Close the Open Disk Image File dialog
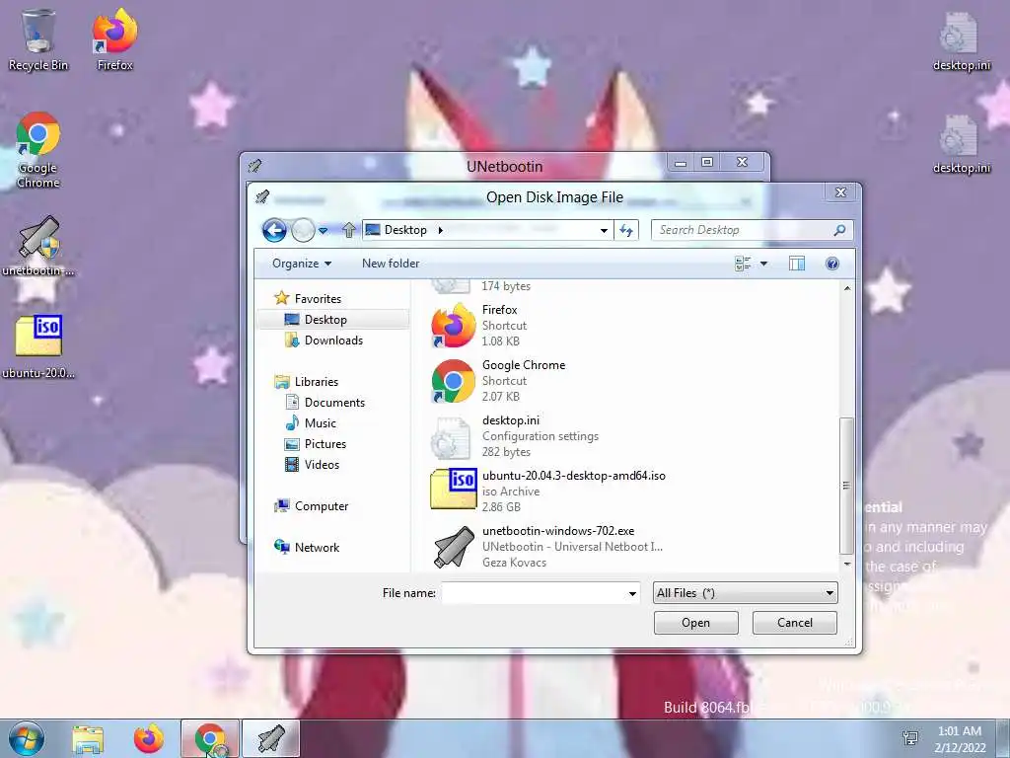The height and width of the screenshot is (758, 1010). pos(840,192)
